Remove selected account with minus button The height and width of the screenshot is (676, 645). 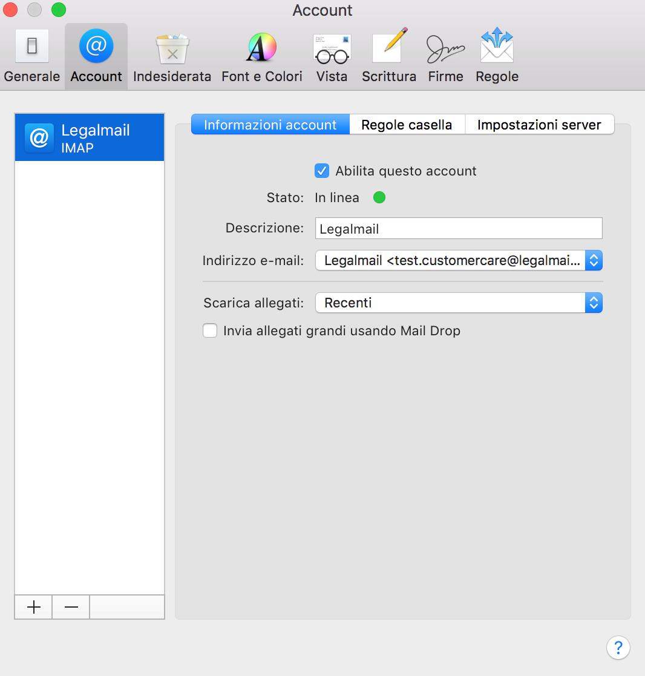coord(71,607)
